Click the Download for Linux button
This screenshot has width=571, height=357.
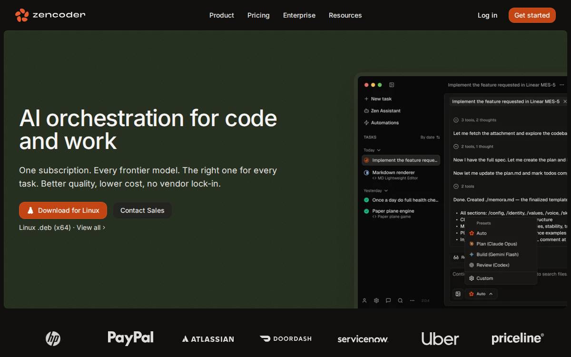(x=63, y=210)
